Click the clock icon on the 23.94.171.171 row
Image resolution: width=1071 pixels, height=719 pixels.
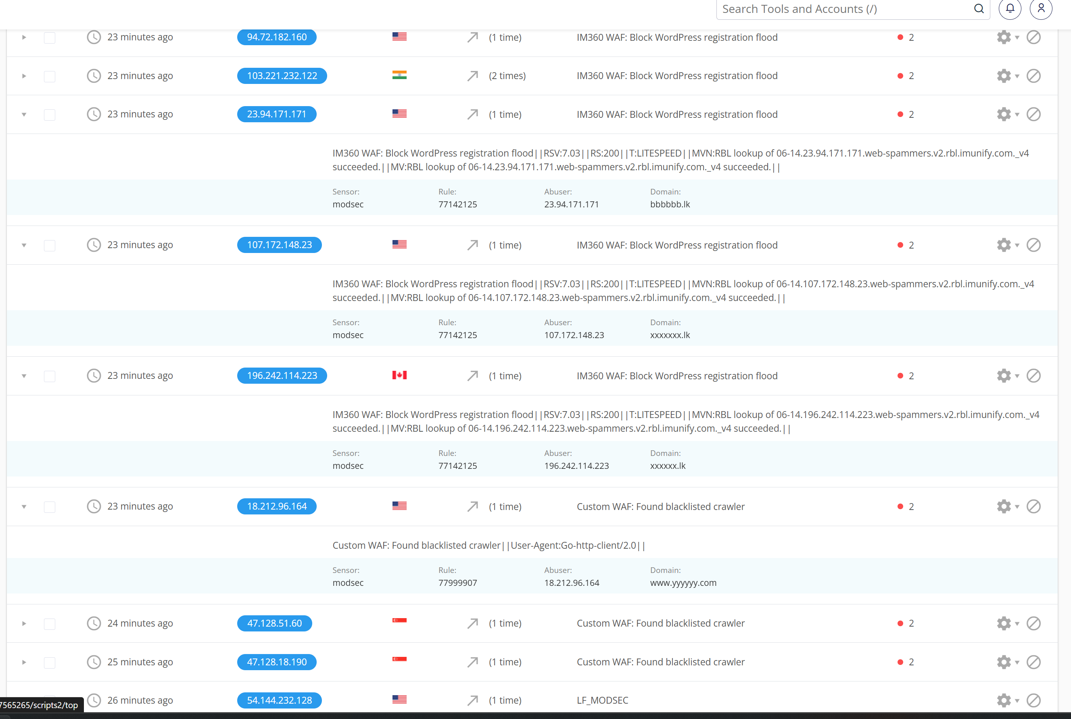[94, 114]
